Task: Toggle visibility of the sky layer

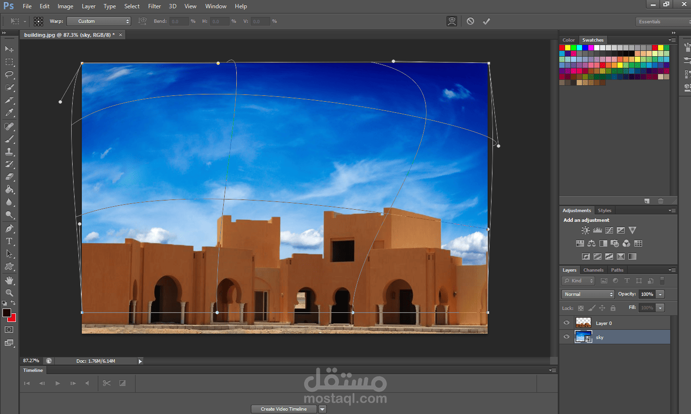Action: pos(567,337)
